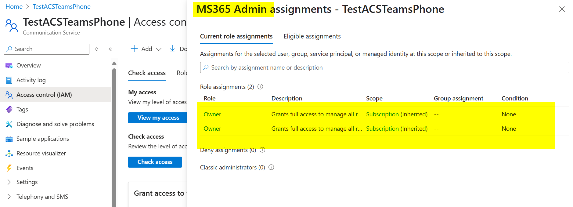Click the plus icon next to Add

point(134,49)
